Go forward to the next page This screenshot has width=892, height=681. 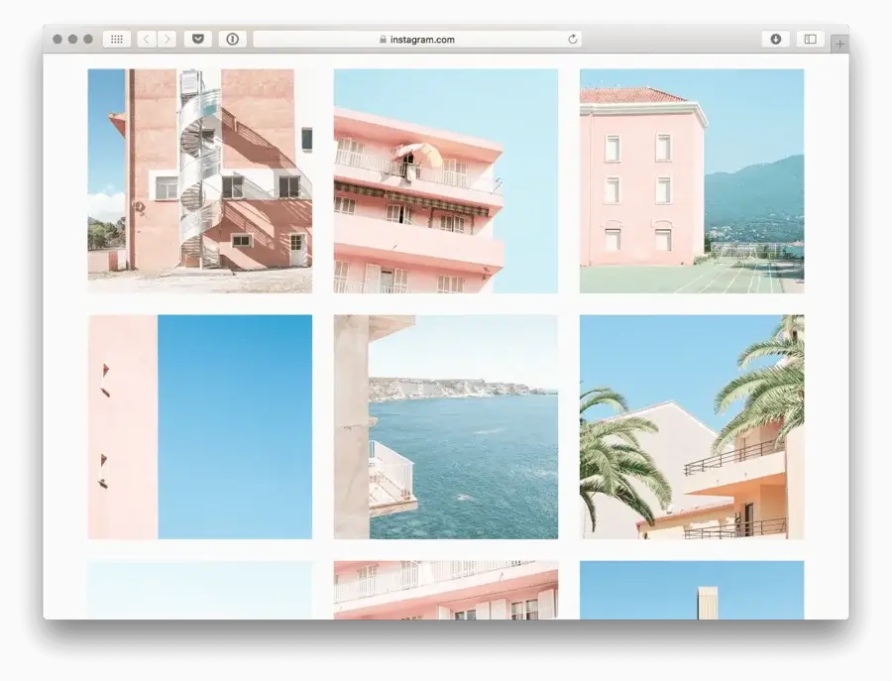pyautogui.click(x=167, y=40)
